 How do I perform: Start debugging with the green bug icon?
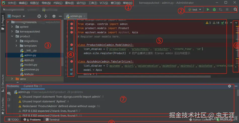(214, 10)
